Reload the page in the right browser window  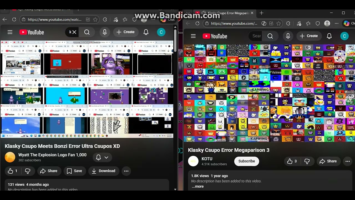point(197,24)
